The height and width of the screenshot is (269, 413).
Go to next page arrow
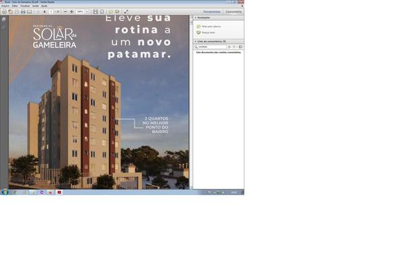point(44,11)
